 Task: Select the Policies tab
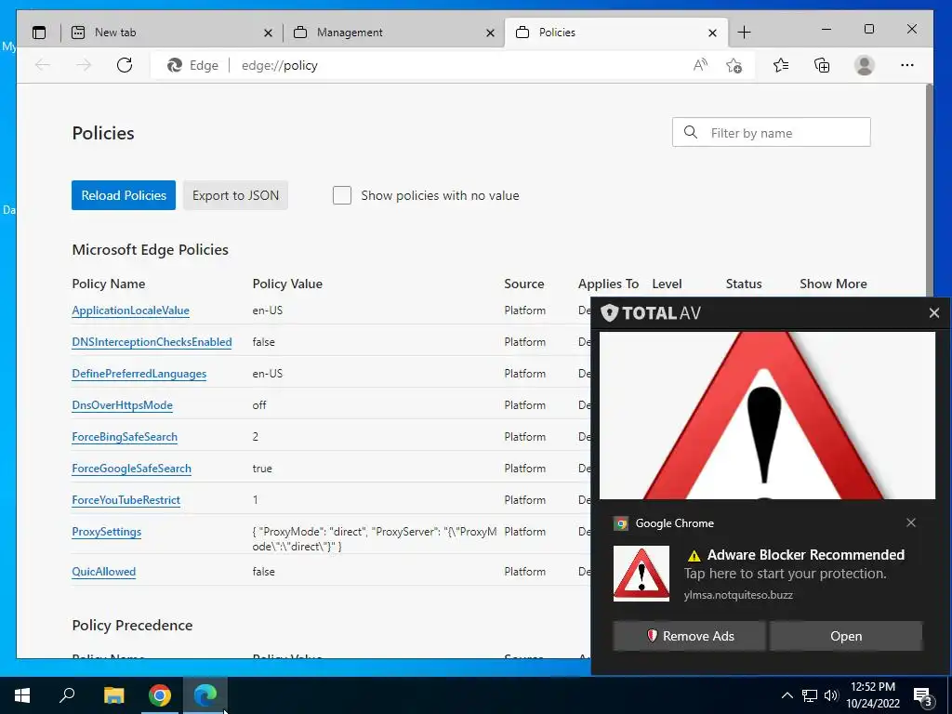coord(615,33)
